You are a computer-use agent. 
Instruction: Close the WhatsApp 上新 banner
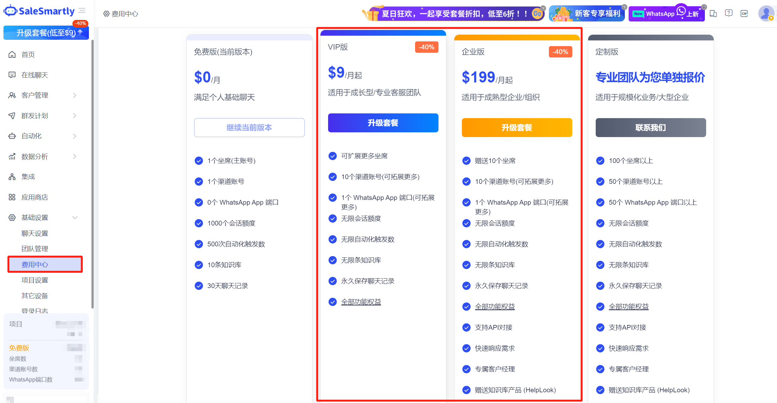tap(704, 7)
